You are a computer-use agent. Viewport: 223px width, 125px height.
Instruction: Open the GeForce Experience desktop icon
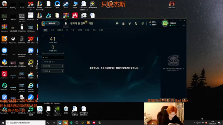(57, 111)
